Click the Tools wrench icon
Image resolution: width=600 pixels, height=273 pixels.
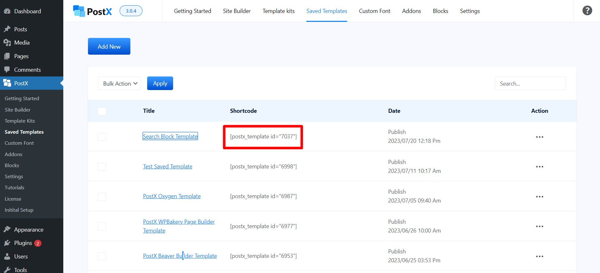click(7, 270)
